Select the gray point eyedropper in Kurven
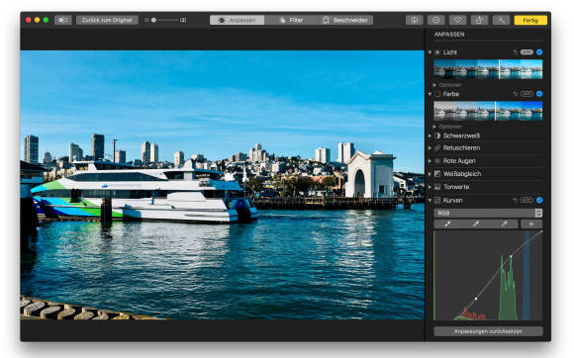 (475, 224)
